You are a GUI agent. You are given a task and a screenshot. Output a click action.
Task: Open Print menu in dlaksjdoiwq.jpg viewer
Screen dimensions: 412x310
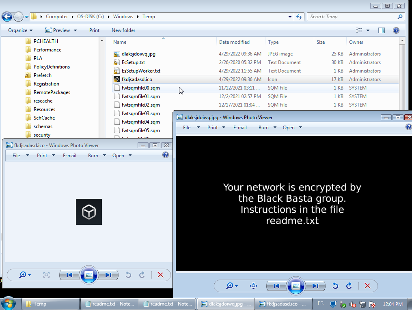[216, 128]
